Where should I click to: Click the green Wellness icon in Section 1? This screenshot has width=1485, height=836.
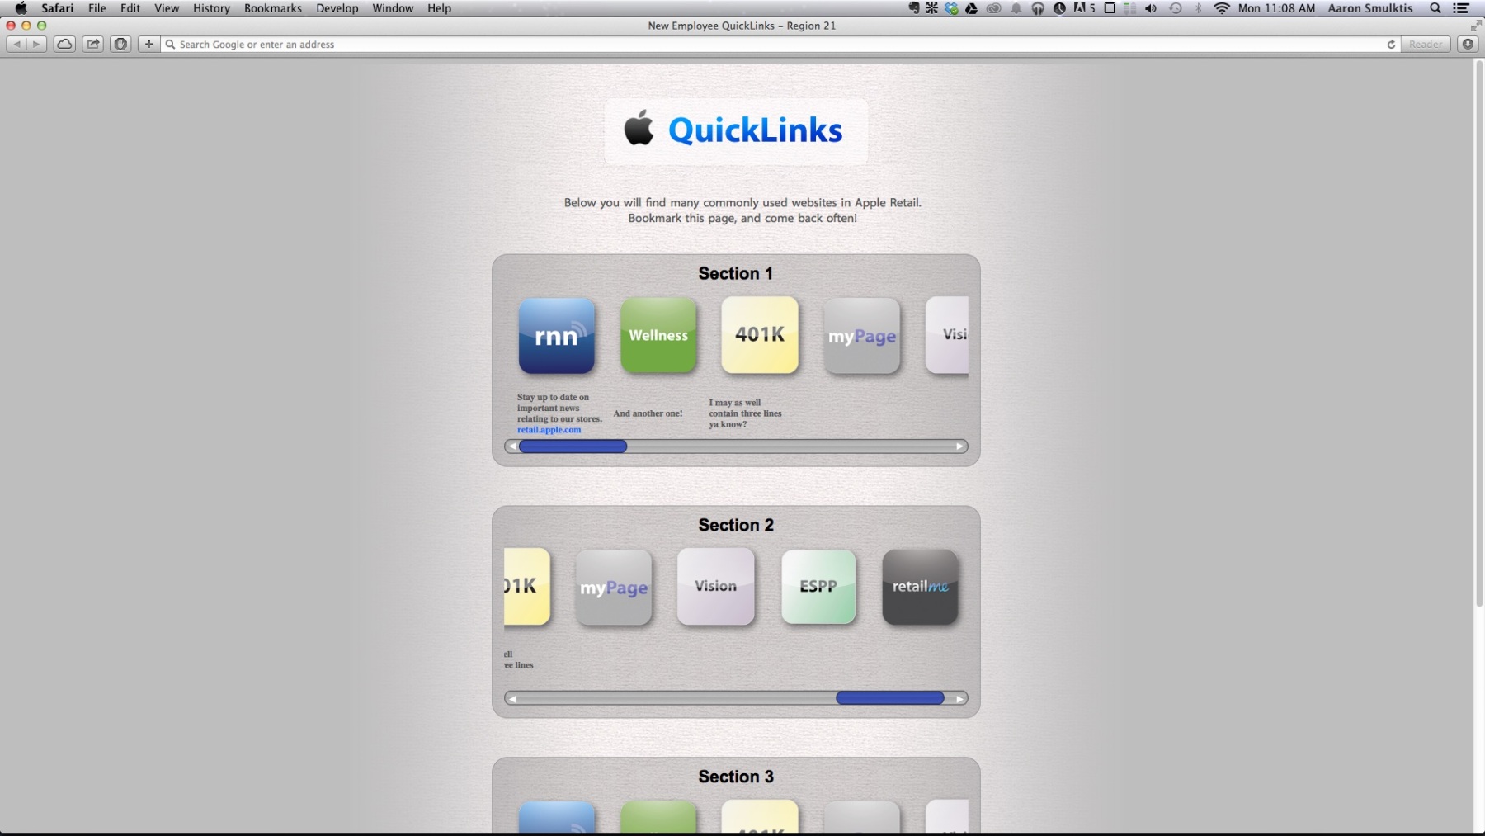[x=658, y=336]
